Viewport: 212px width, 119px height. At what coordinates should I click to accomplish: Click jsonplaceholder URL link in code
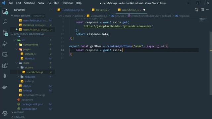tap(118, 26)
